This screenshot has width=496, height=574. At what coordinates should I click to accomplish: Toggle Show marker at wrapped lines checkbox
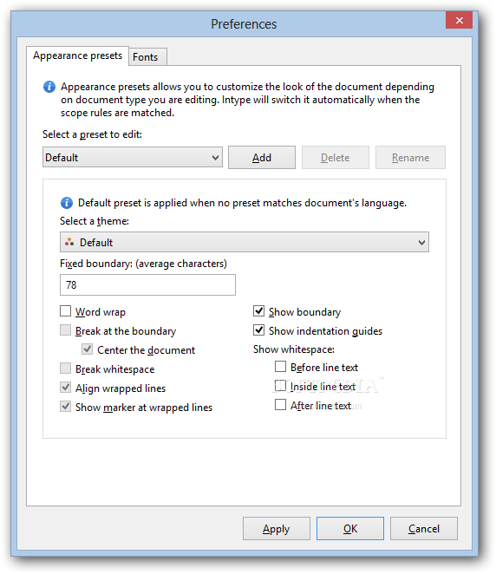pyautogui.click(x=66, y=407)
